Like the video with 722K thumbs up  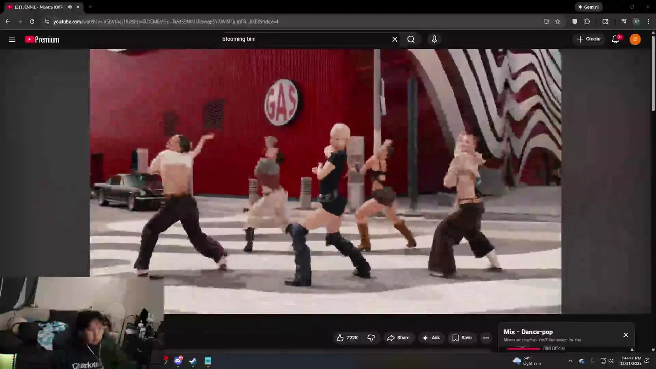coord(347,338)
